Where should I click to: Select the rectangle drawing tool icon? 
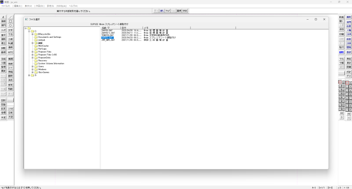[10, 21]
